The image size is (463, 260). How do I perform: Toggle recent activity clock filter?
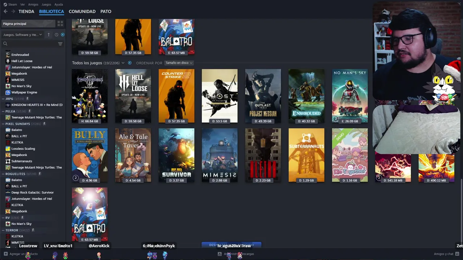pos(56,35)
